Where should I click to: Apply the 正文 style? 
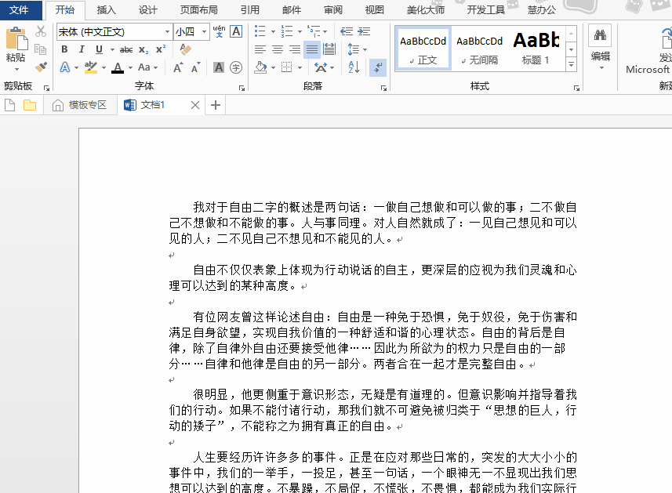[423, 49]
